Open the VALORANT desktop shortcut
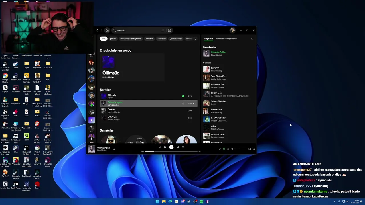Image resolution: width=365 pixels, height=205 pixels. point(16,89)
